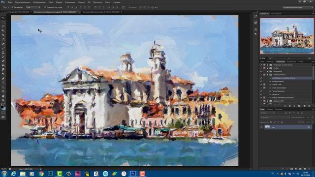Expand the Операции по умолчанию action set
Image resolution: width=315 pixels, height=177 pixels.
pos(267,65)
